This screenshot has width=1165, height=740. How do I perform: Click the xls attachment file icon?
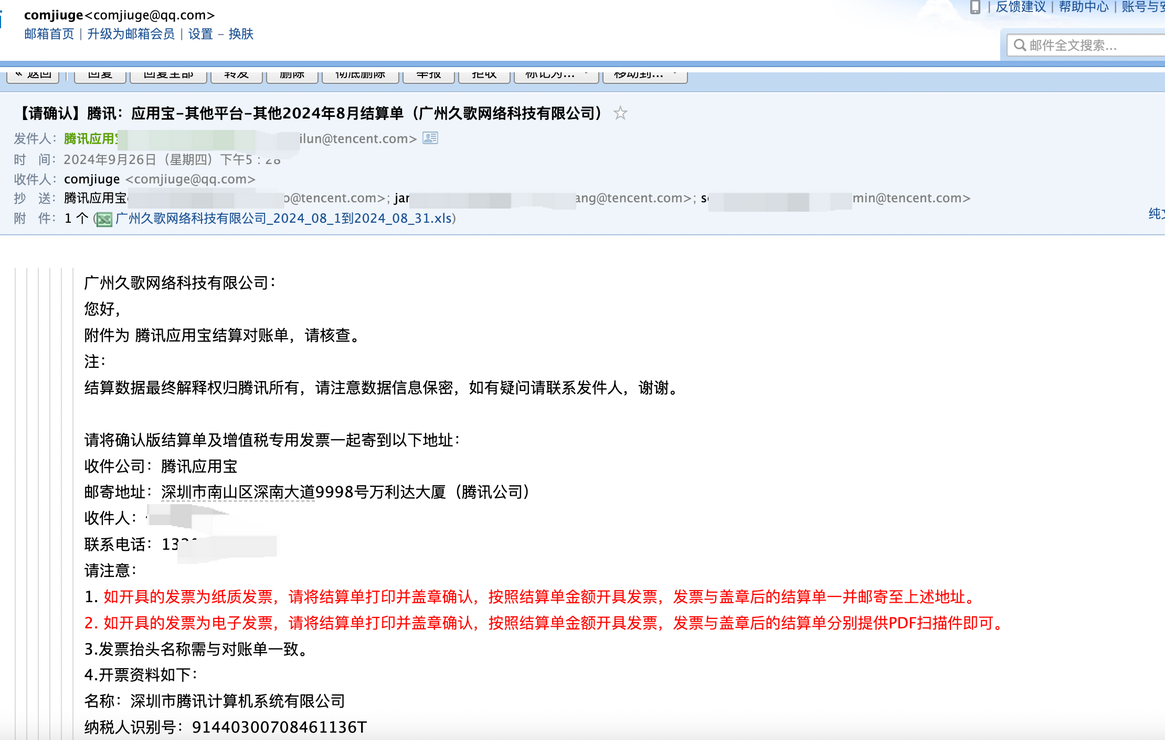click(x=104, y=219)
